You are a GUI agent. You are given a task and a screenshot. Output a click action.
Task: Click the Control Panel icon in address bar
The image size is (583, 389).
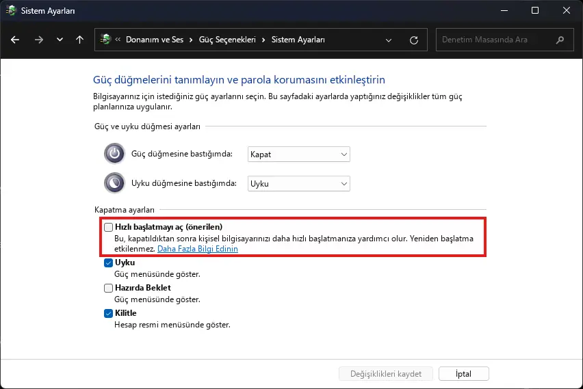(x=105, y=40)
